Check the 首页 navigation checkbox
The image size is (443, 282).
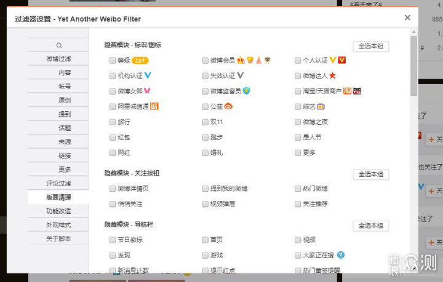pos(205,240)
